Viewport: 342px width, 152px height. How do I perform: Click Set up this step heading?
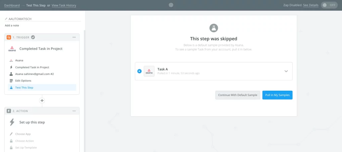pyautogui.click(x=32, y=122)
